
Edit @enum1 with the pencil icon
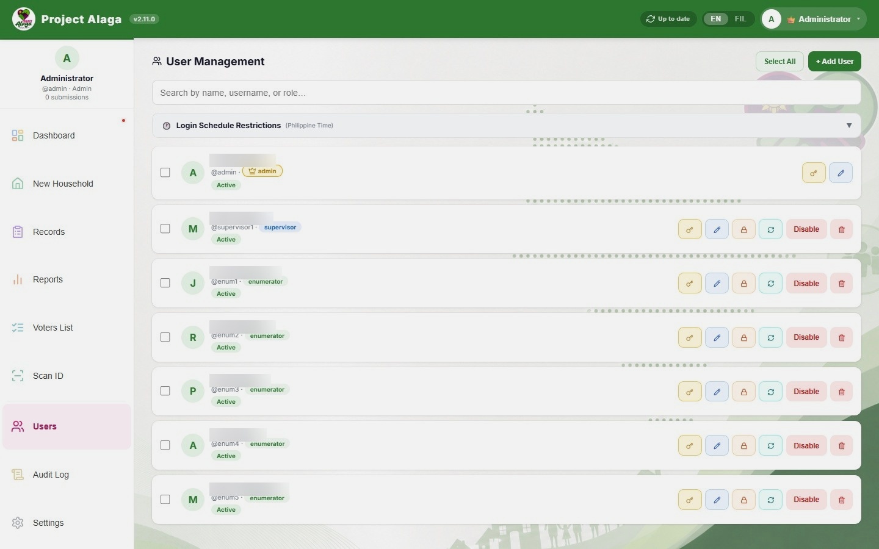[x=717, y=284]
